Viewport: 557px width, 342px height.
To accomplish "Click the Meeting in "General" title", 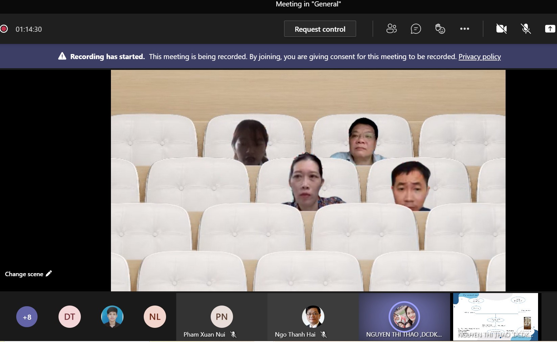I will (x=308, y=4).
